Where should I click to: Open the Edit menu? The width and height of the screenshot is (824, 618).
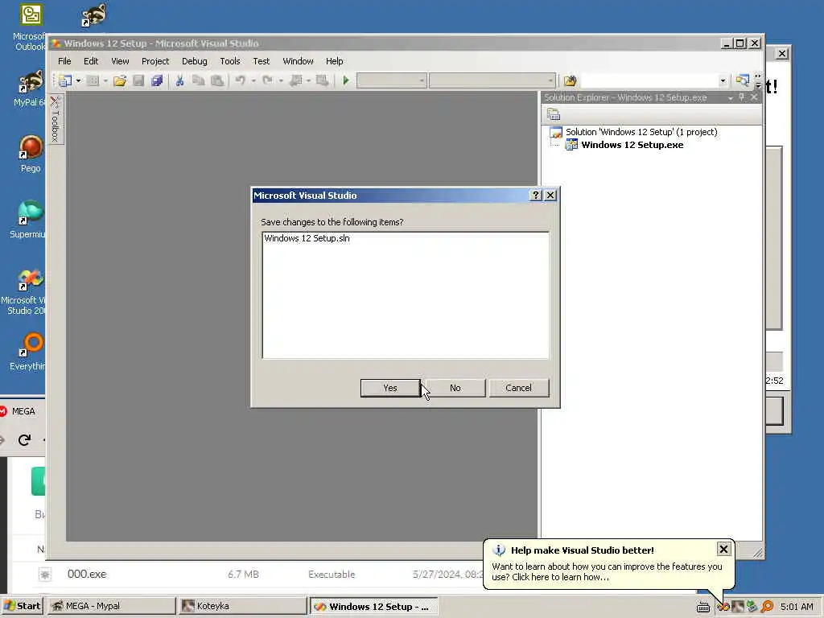click(91, 61)
